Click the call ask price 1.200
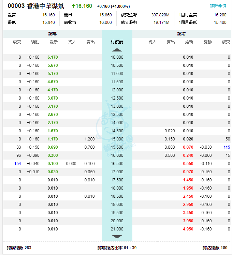 coord(89,139)
